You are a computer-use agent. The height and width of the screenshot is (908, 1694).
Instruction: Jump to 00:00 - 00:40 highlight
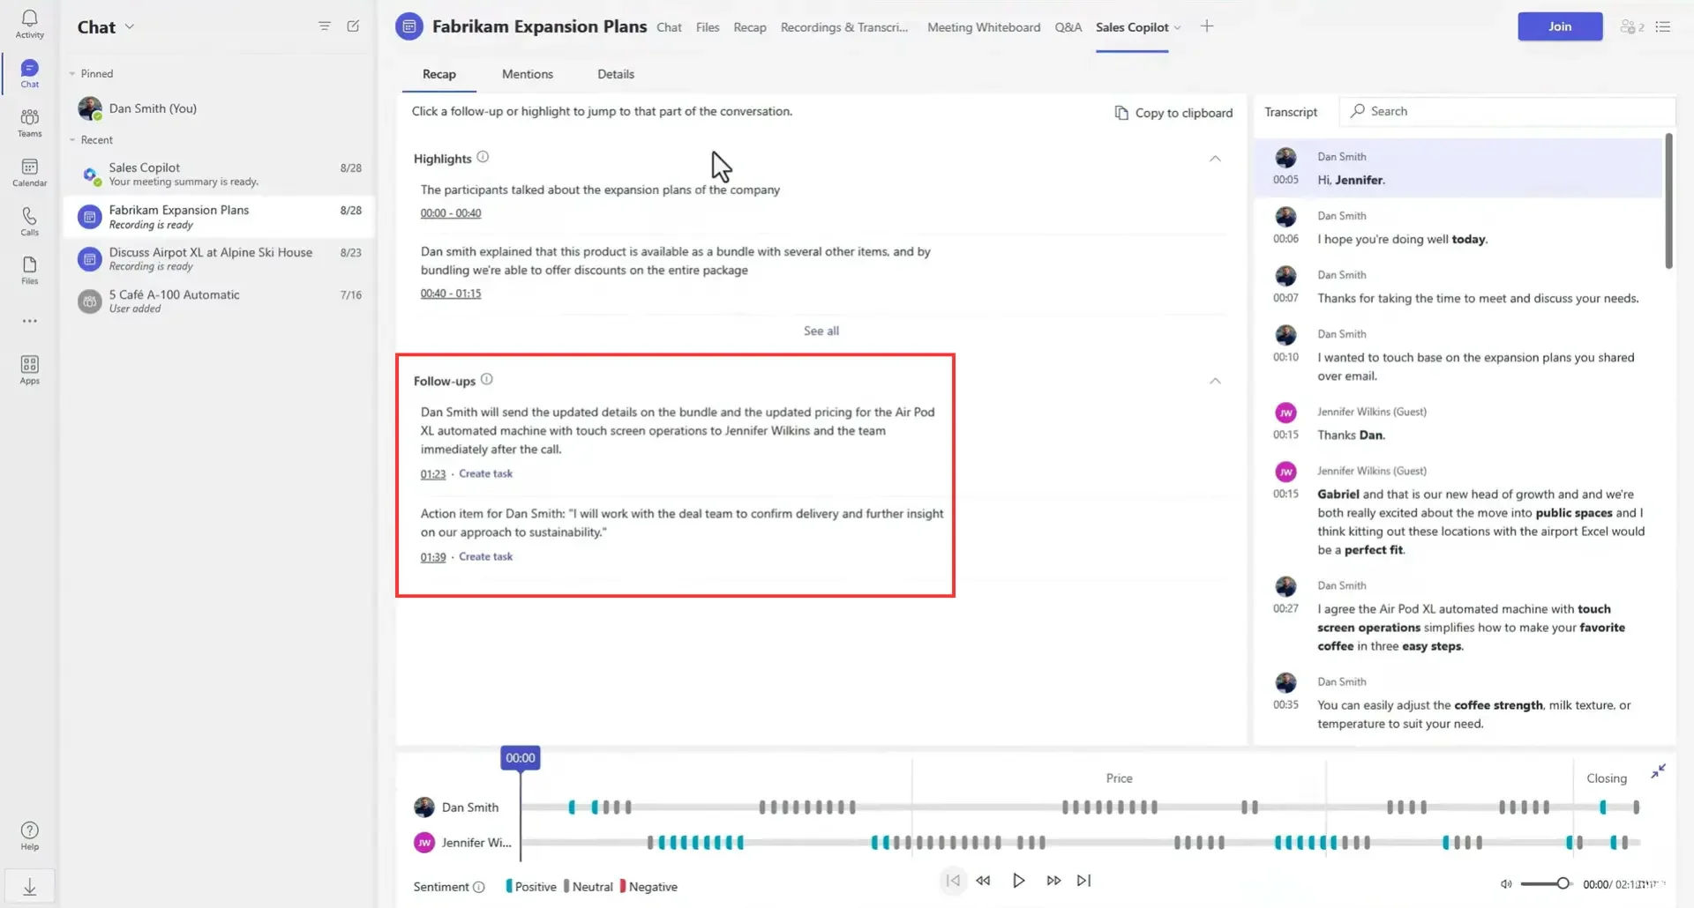click(451, 213)
